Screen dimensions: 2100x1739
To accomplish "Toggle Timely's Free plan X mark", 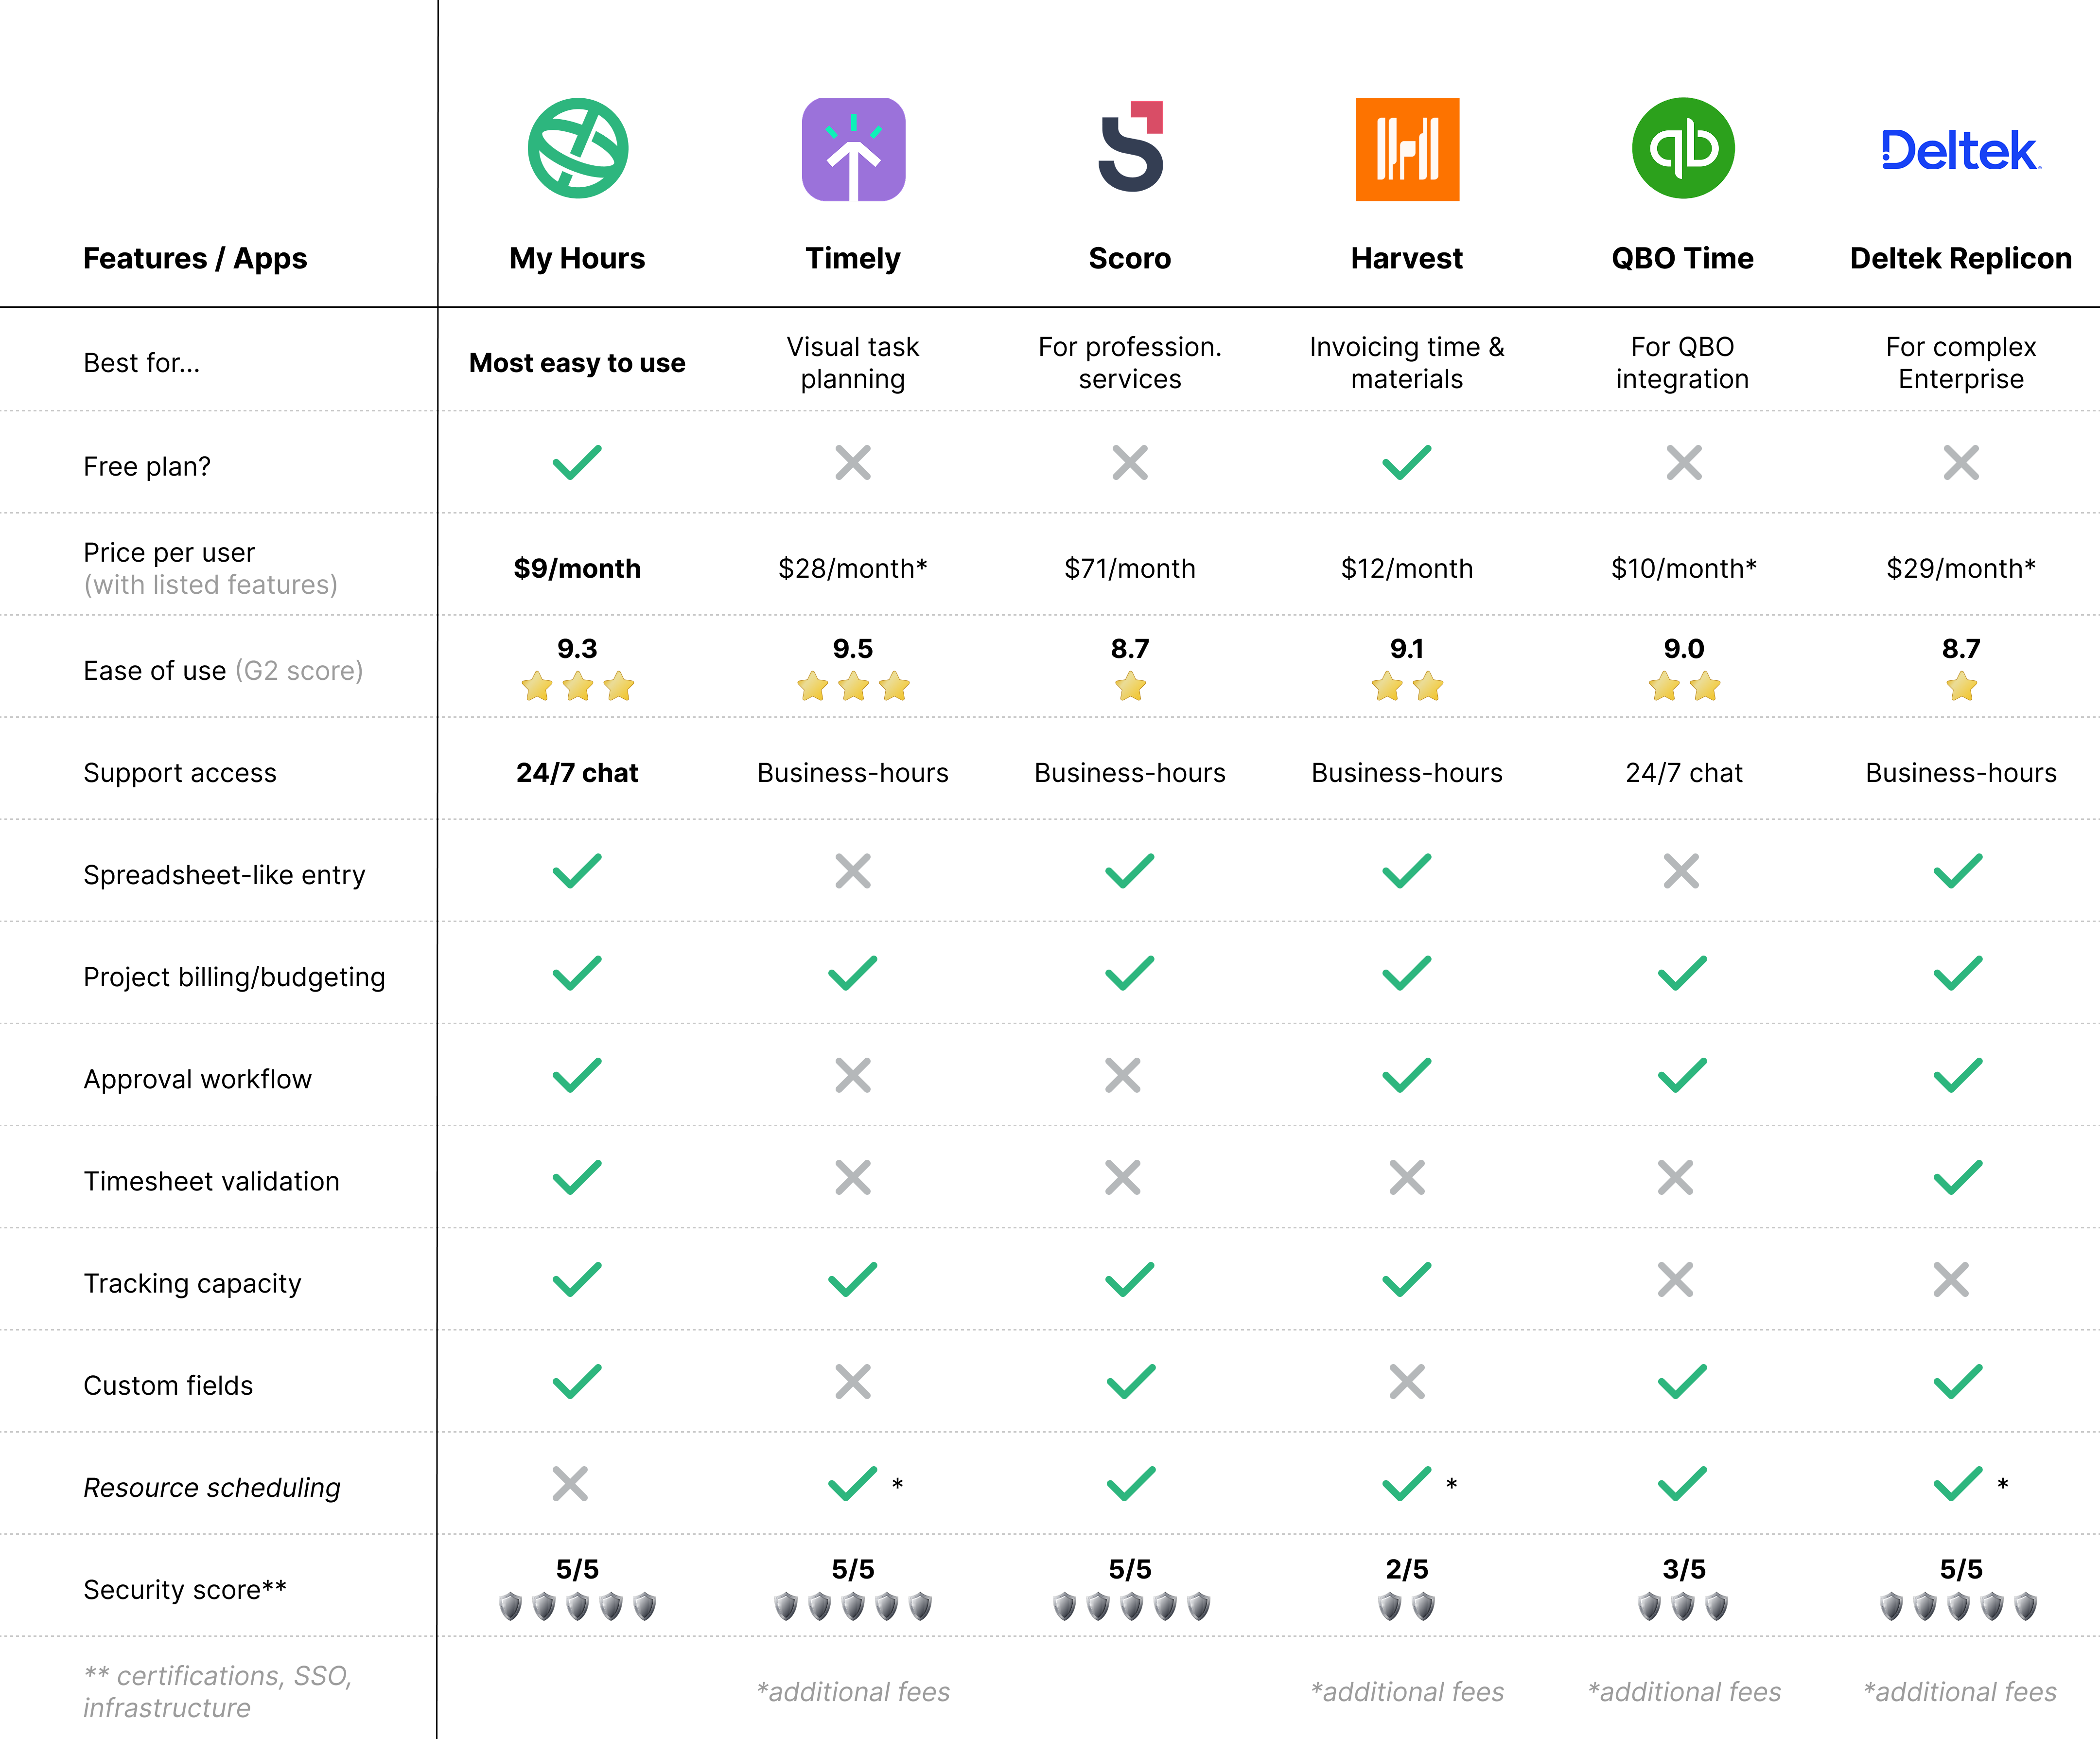I will click(852, 462).
